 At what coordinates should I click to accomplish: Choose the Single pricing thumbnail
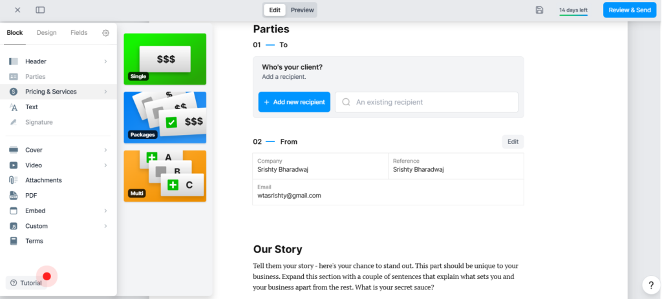pyautogui.click(x=165, y=59)
